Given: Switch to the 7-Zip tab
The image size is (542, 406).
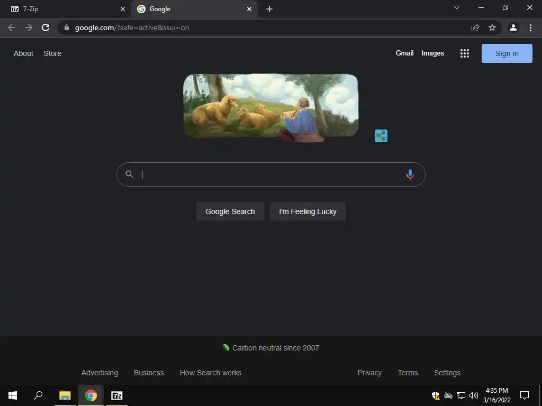Looking at the screenshot, I should tap(65, 9).
